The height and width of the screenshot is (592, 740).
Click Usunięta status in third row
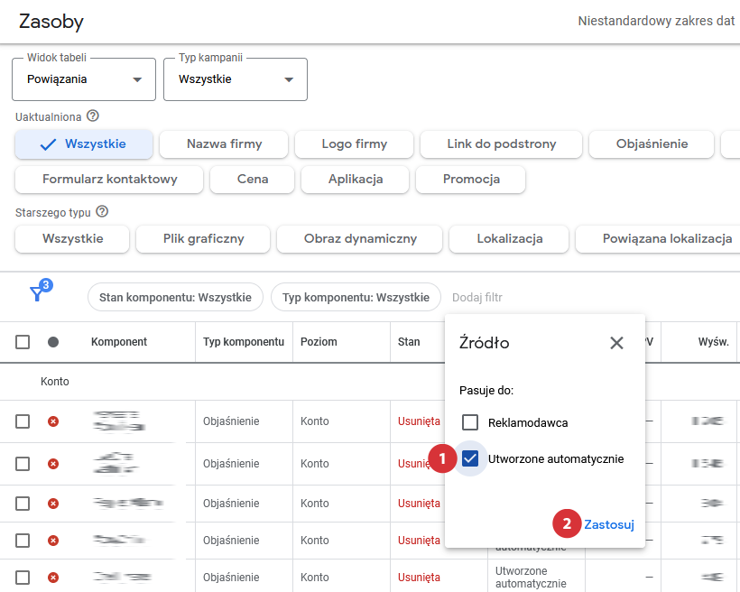coord(419,504)
